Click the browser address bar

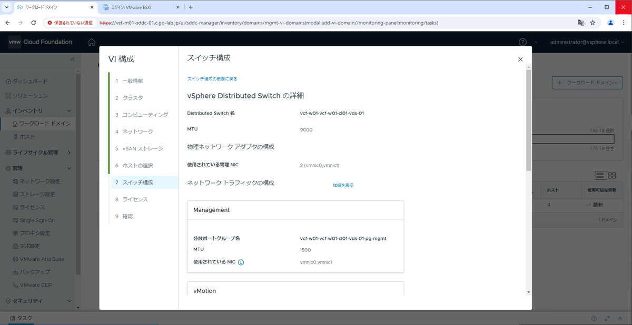coord(334,23)
